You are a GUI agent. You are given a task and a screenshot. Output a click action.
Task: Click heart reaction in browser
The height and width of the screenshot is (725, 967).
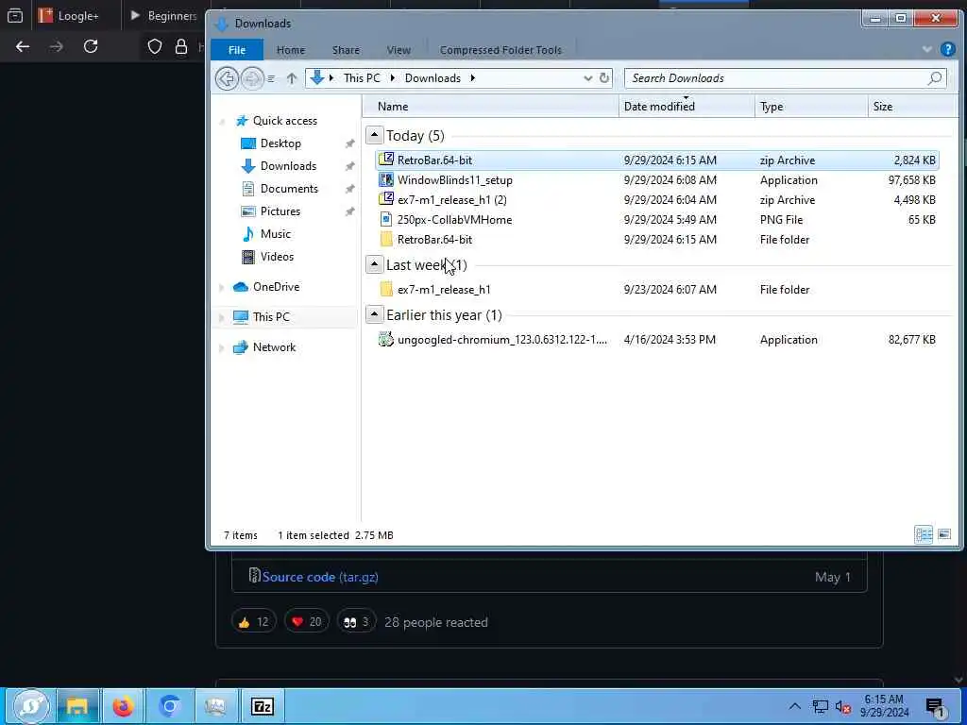tap(307, 622)
